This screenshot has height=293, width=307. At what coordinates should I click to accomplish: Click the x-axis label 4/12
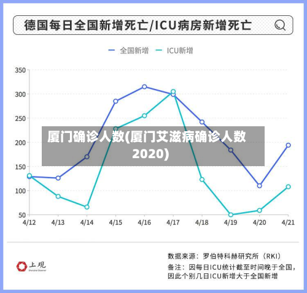click(29, 223)
